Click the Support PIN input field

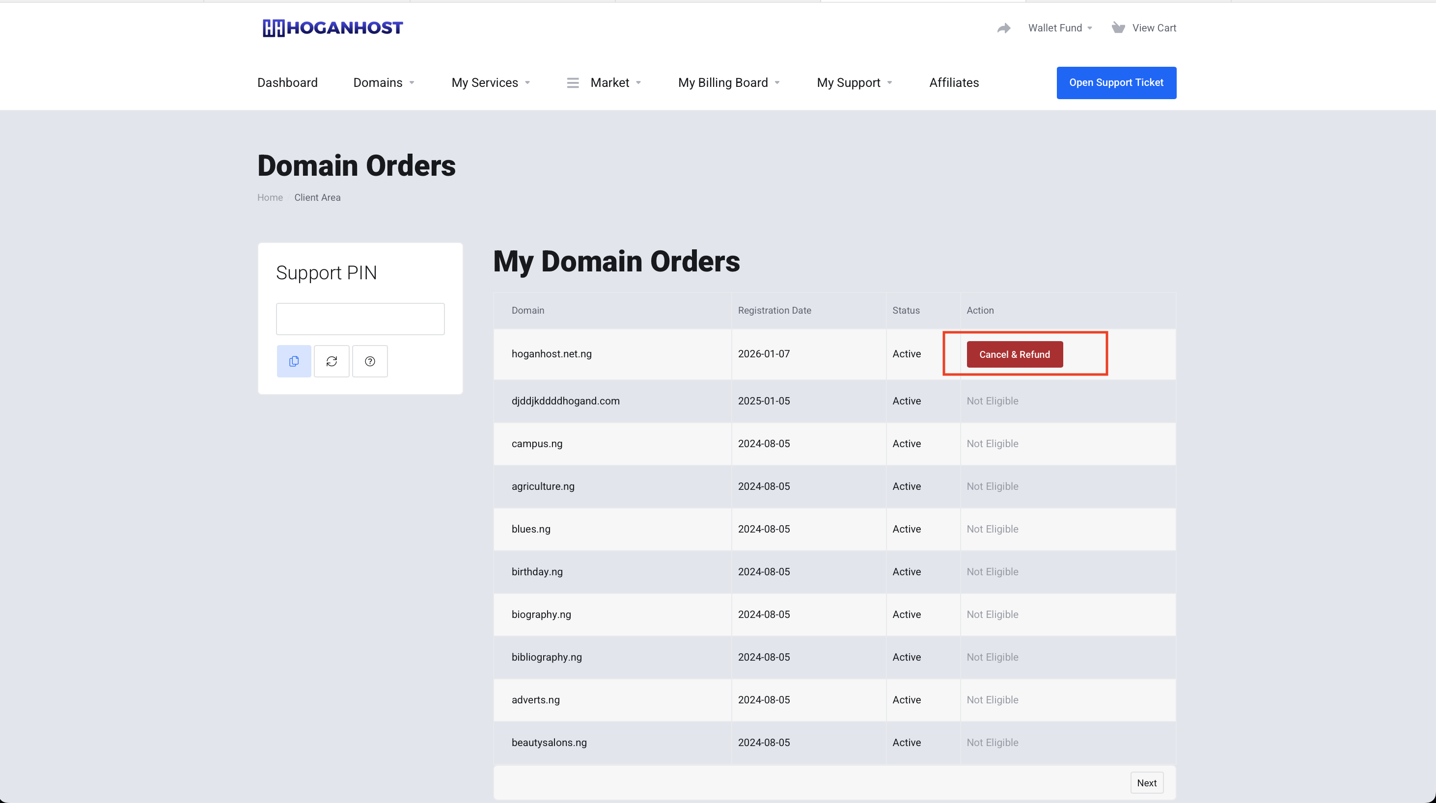(360, 319)
